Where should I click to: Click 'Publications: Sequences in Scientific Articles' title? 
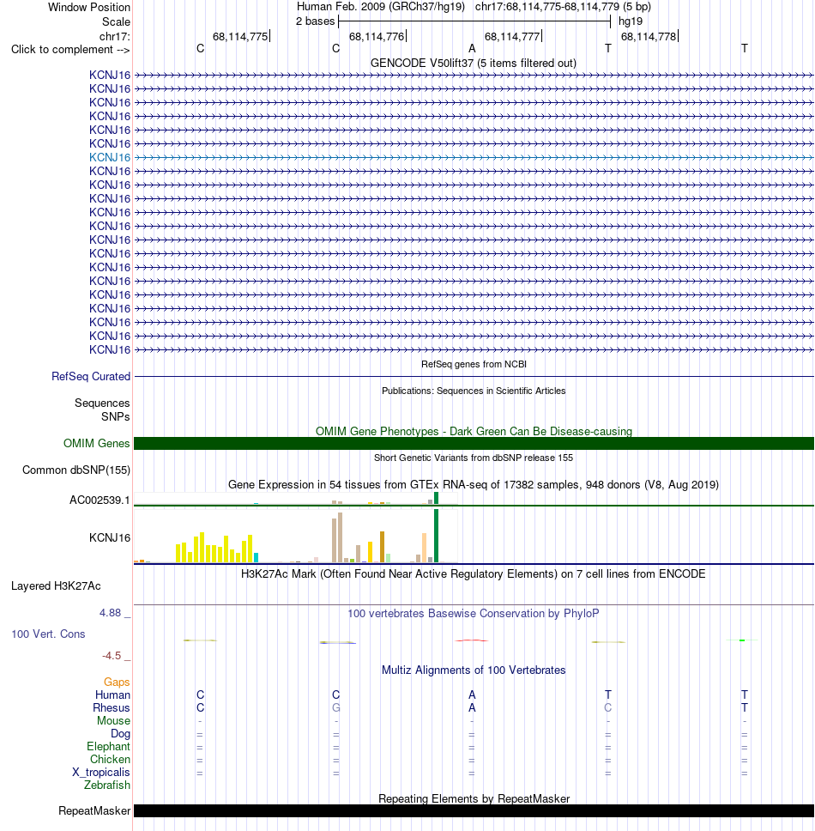point(474,391)
